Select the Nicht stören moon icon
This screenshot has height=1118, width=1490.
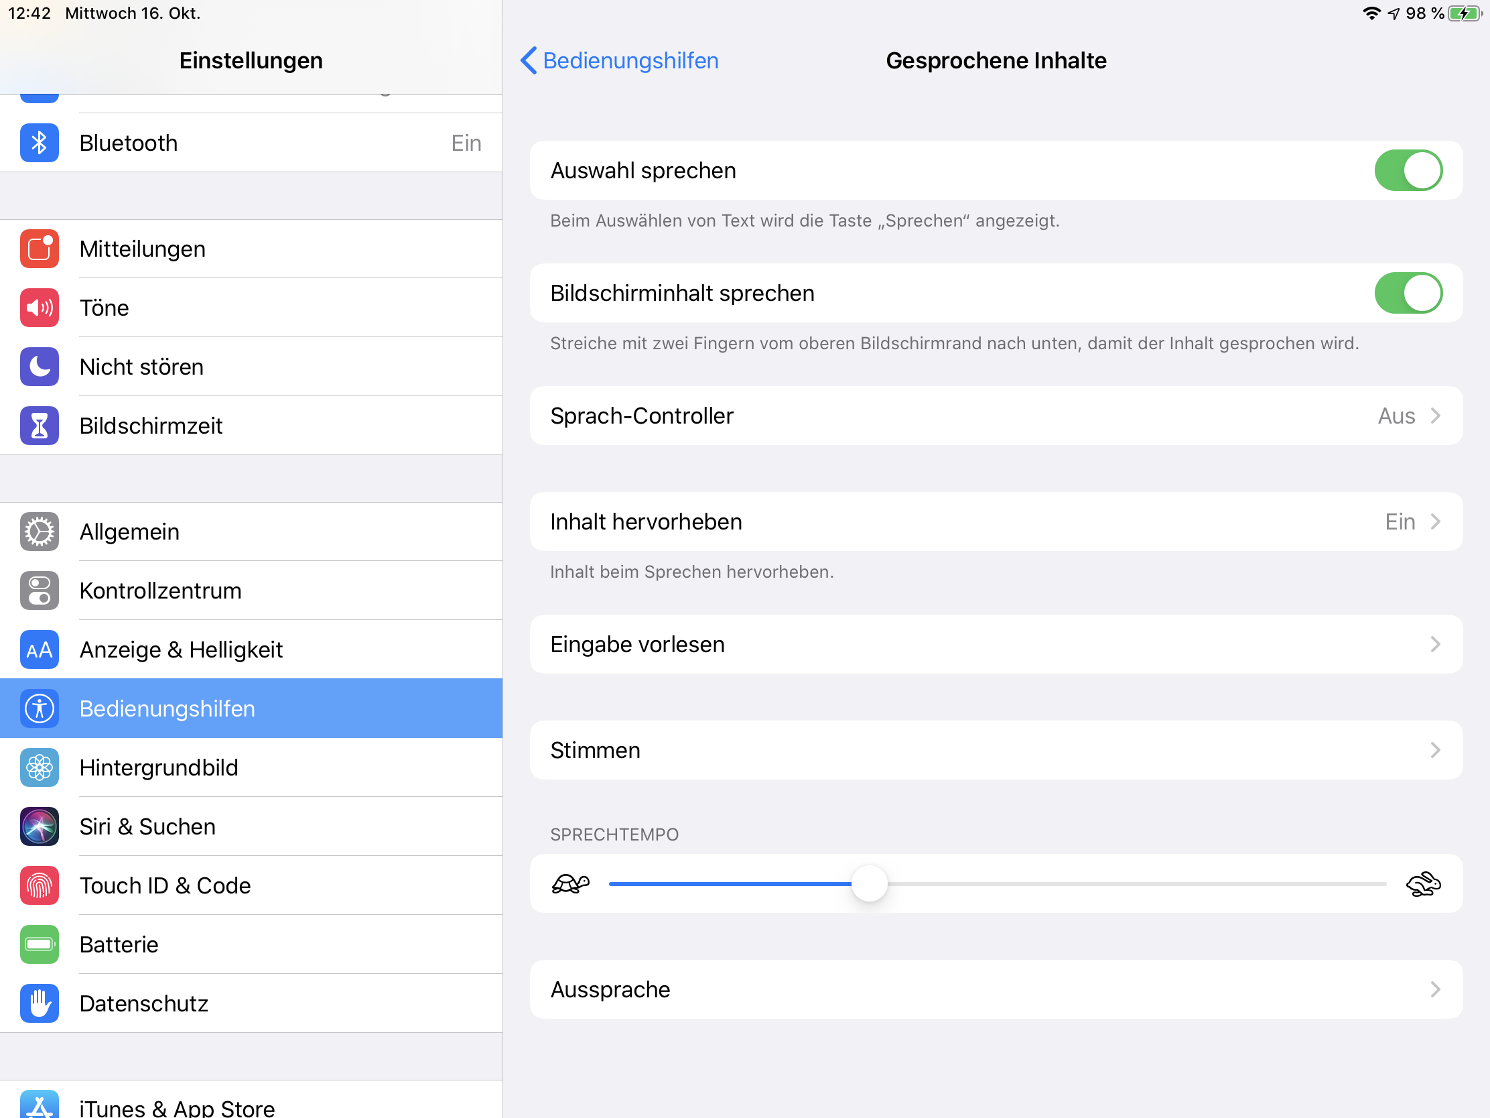39,367
